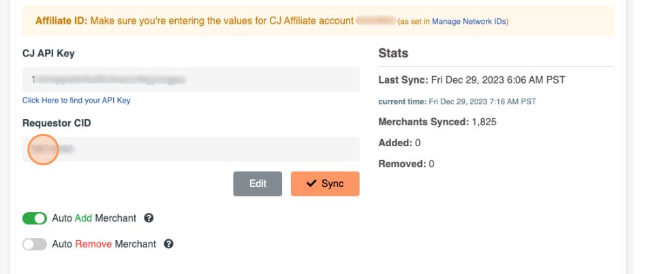661x274 pixels.
Task: Click the 'Auto Remove Merchant' label text
Action: 104,243
